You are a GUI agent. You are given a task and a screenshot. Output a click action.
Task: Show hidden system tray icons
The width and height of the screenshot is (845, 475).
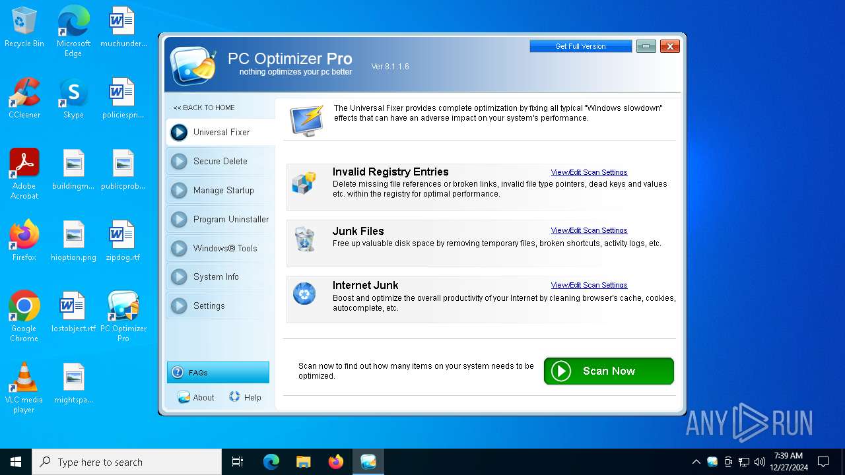(x=696, y=462)
